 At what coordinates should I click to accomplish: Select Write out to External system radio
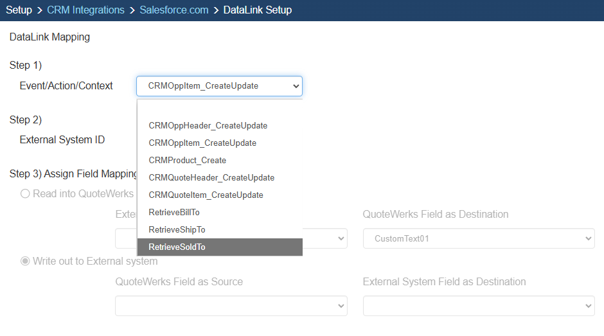[x=26, y=261]
